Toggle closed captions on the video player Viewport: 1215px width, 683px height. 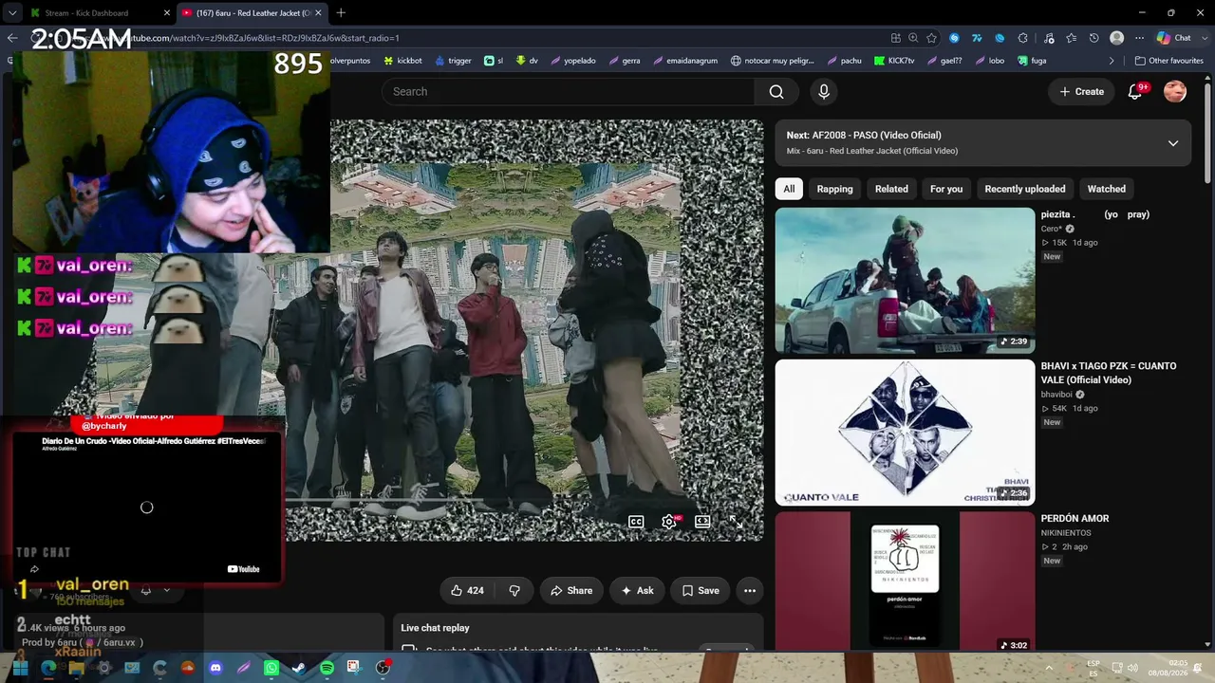(636, 522)
